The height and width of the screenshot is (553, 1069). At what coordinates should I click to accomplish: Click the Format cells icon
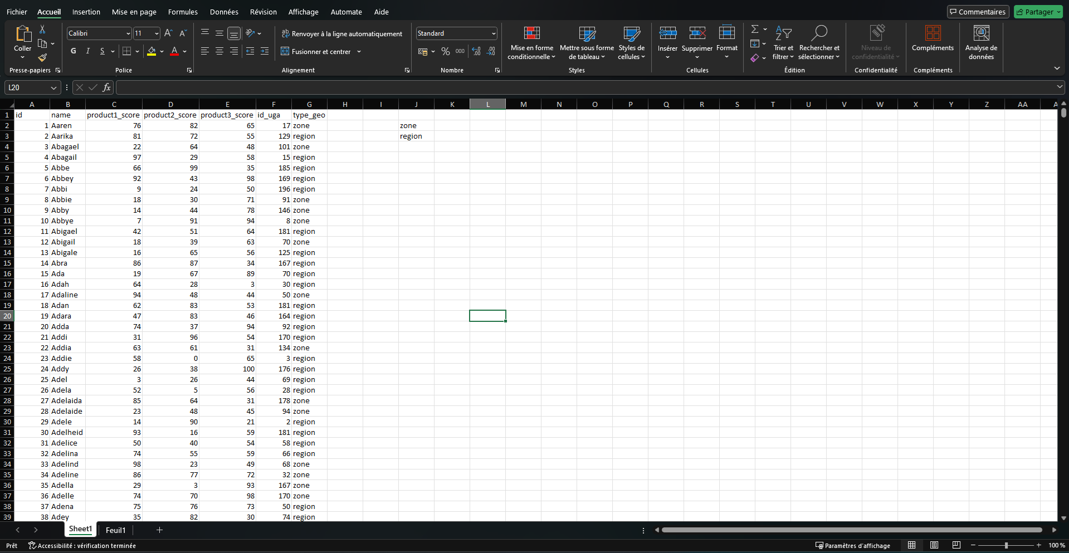click(x=727, y=32)
